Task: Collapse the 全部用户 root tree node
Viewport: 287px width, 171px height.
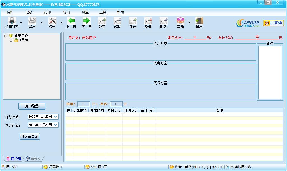Action: pyautogui.click(x=6, y=36)
